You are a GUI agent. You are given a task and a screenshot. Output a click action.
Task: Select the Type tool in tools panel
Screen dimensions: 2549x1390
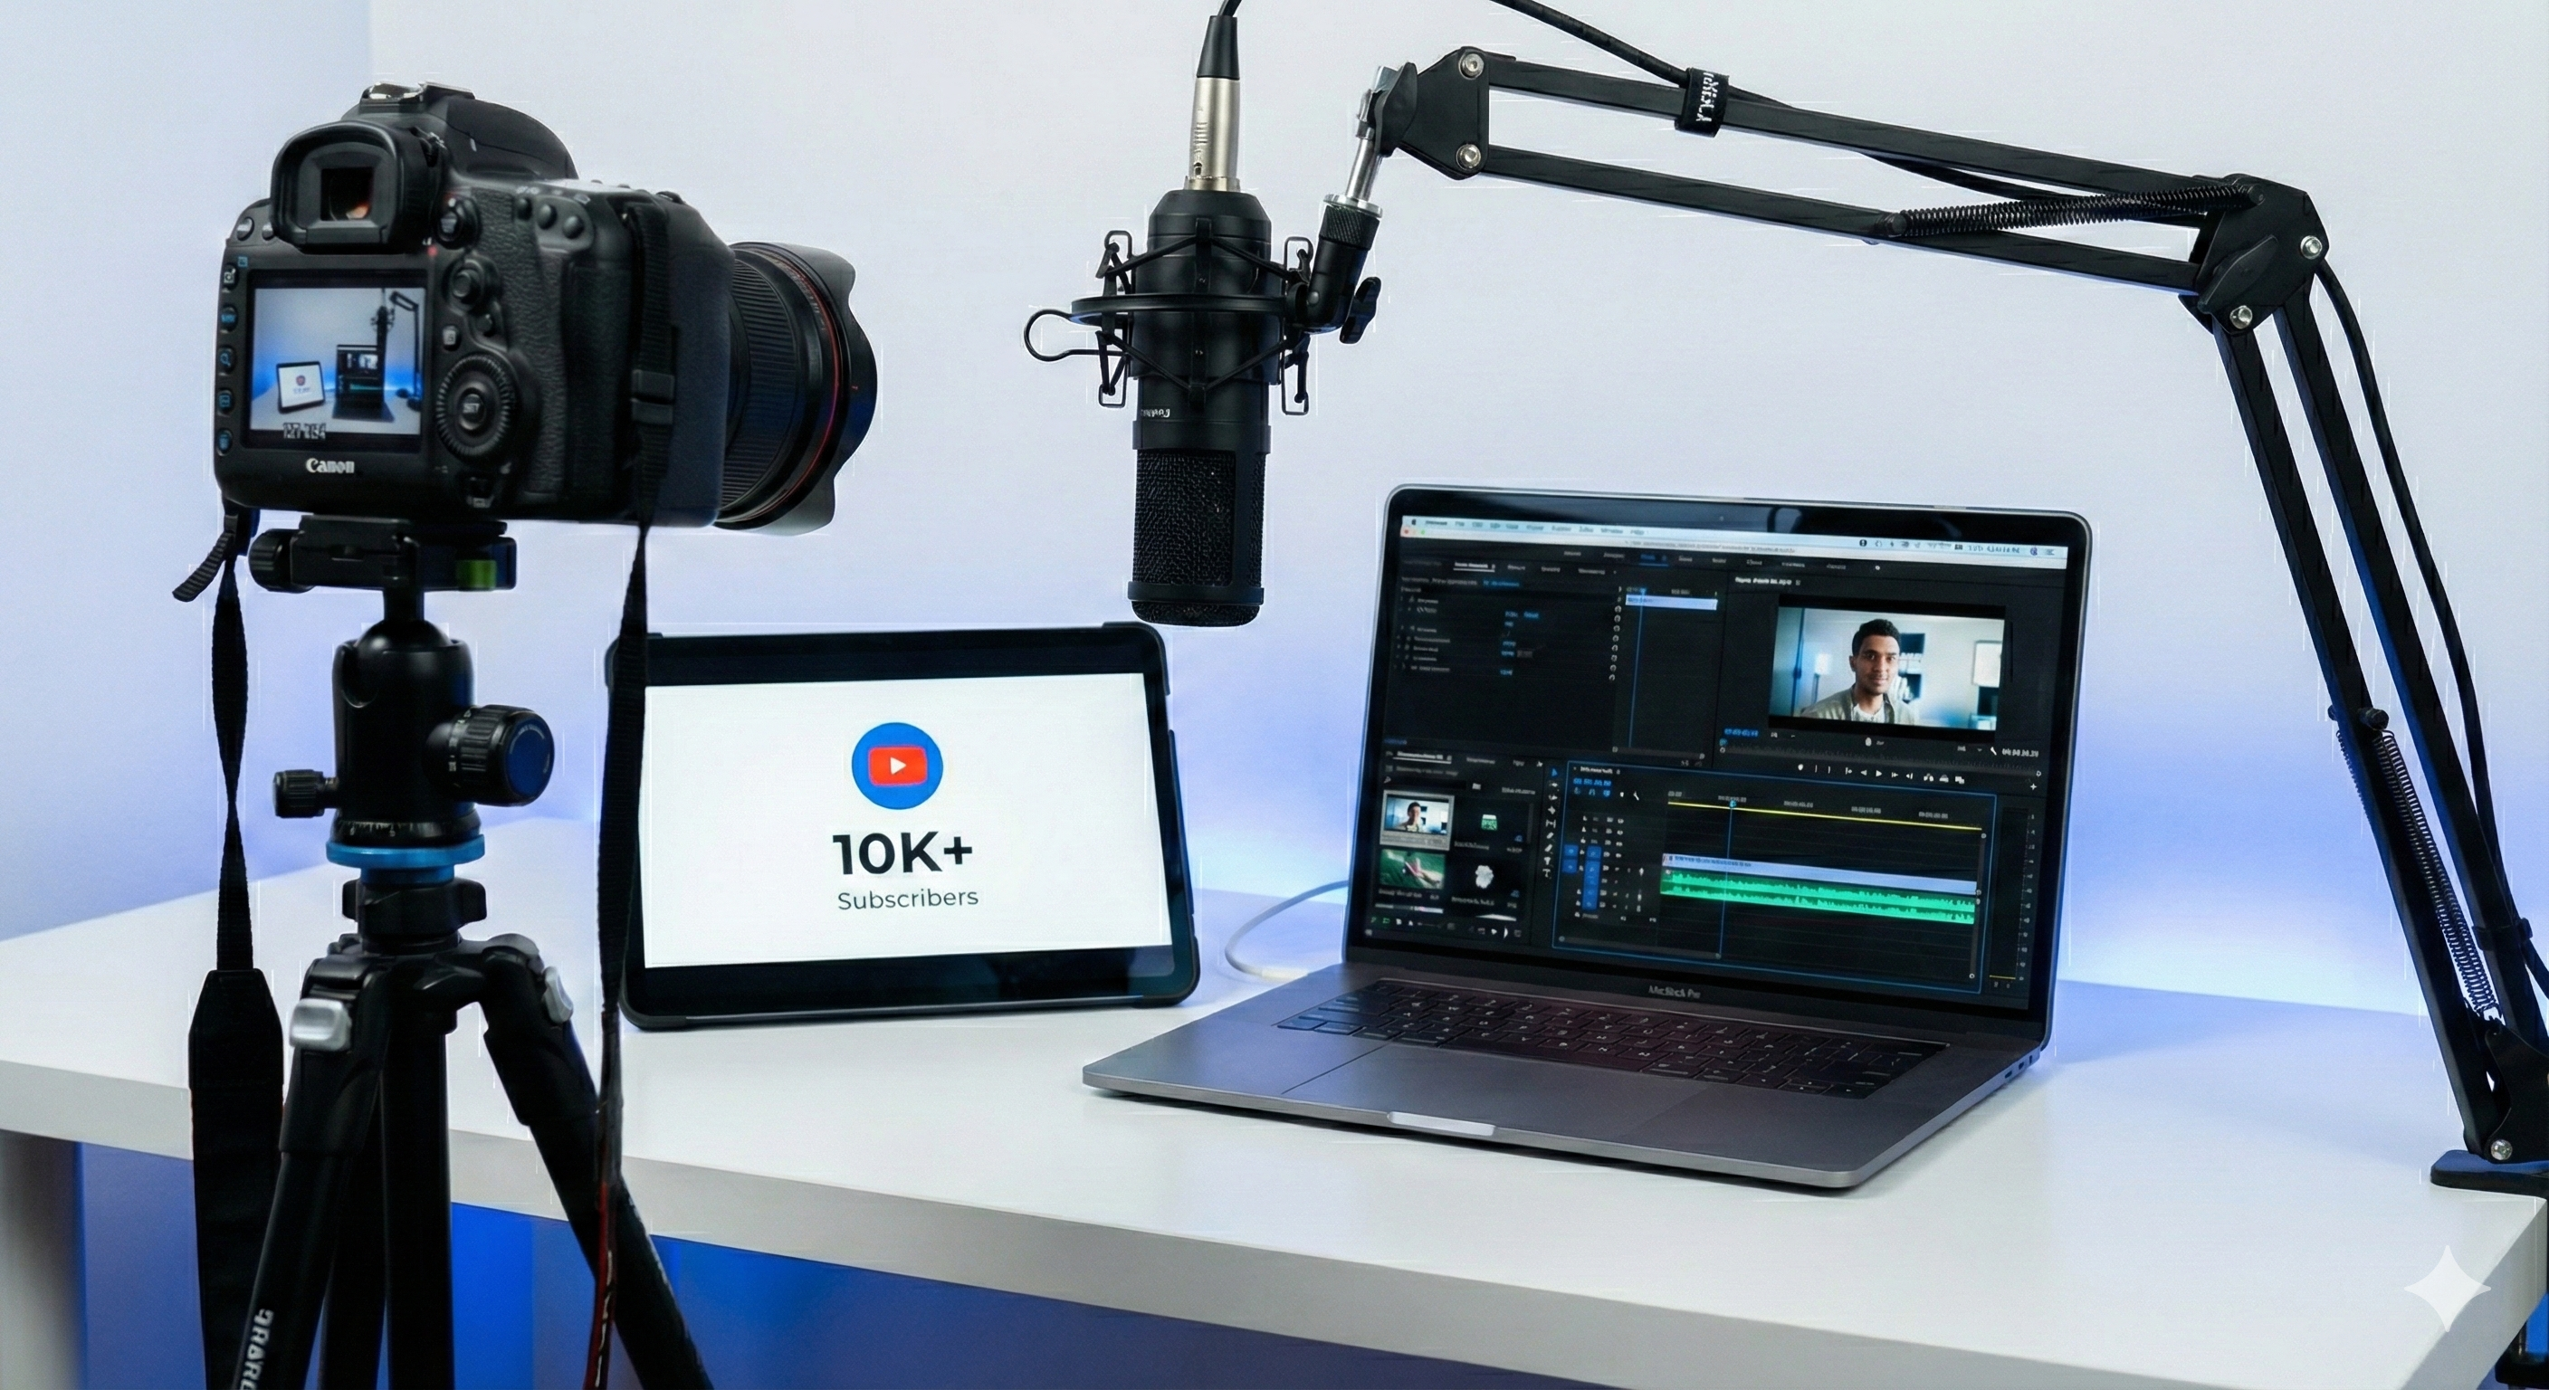tap(1548, 873)
